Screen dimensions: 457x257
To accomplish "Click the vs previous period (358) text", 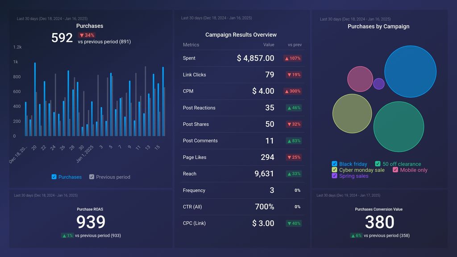I will 387,236.
